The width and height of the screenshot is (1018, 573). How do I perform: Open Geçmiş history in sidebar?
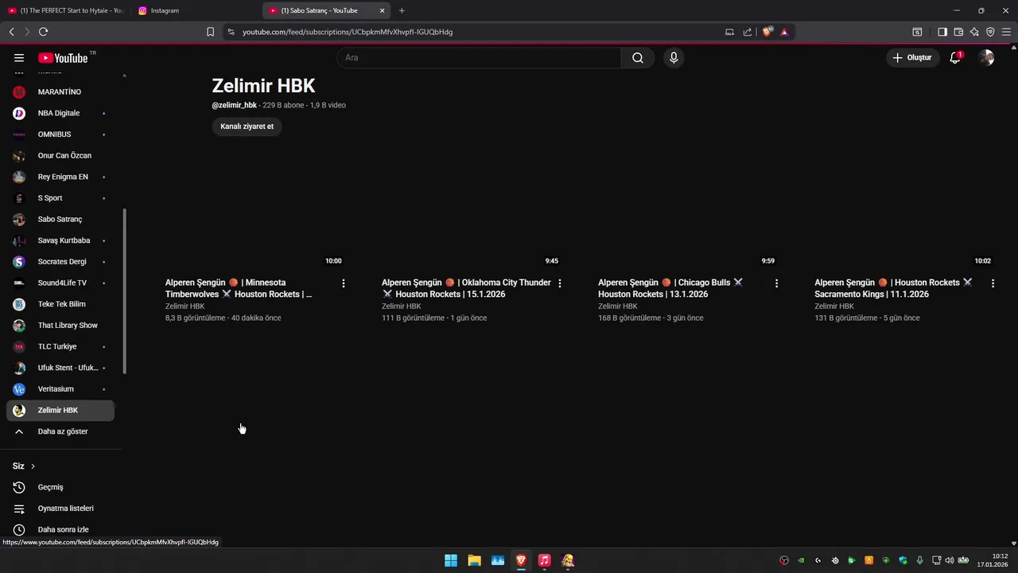(x=60, y=487)
